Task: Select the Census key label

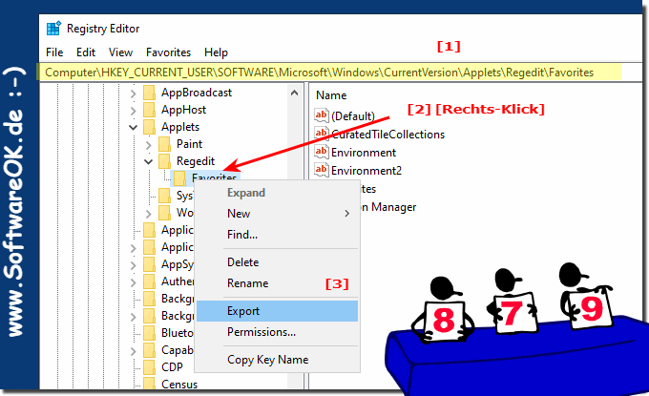Action: pyautogui.click(x=179, y=384)
